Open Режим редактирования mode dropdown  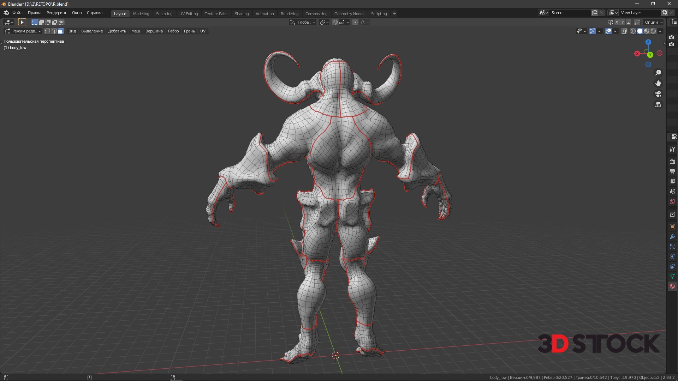pyautogui.click(x=23, y=31)
